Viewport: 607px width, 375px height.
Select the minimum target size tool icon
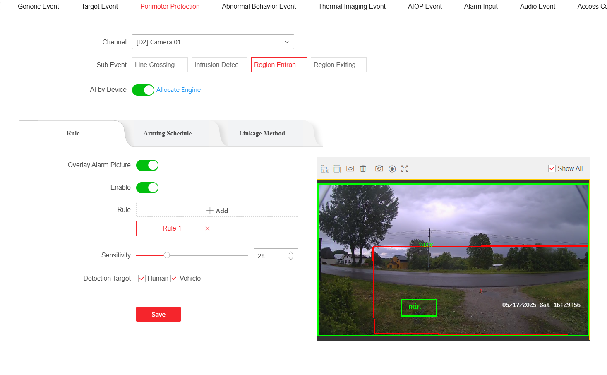pos(325,169)
